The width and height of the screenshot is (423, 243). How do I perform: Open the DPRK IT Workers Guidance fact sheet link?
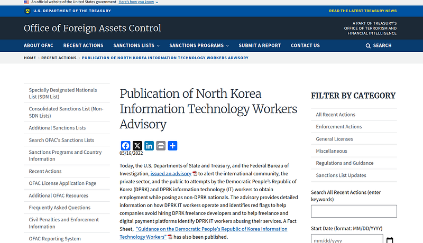click(204, 233)
